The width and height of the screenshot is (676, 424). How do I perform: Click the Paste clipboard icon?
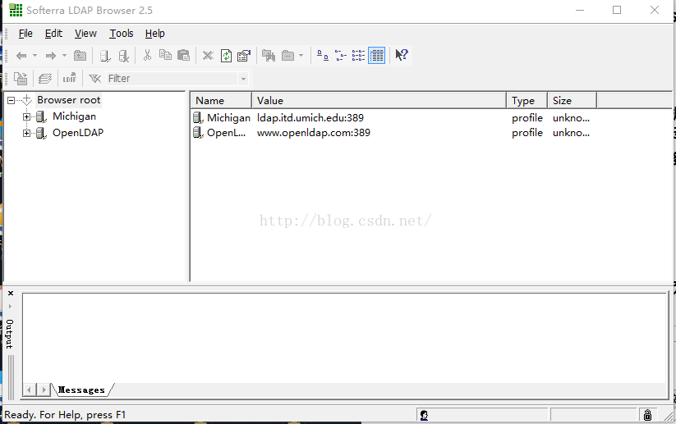[x=184, y=55]
